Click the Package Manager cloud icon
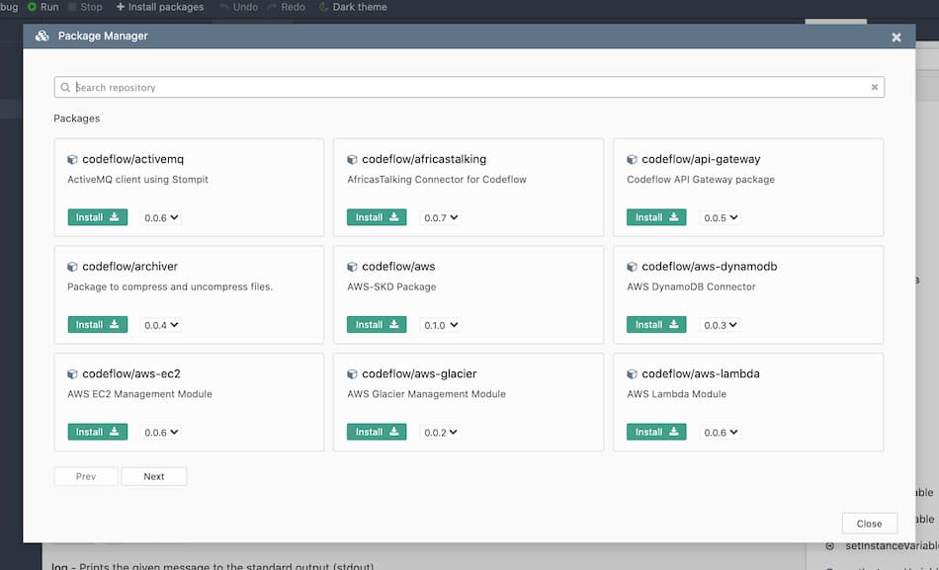This screenshot has width=939, height=570. coord(42,37)
